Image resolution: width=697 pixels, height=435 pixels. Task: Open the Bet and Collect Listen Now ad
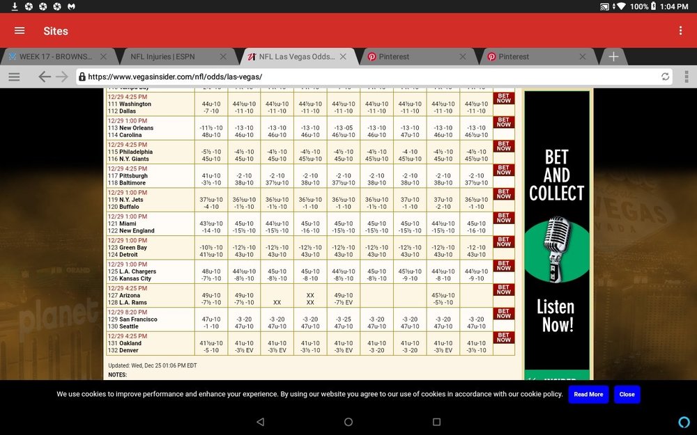(x=557, y=235)
